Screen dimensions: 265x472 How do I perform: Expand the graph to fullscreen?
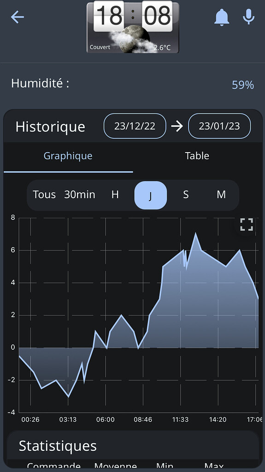pyautogui.click(x=246, y=224)
